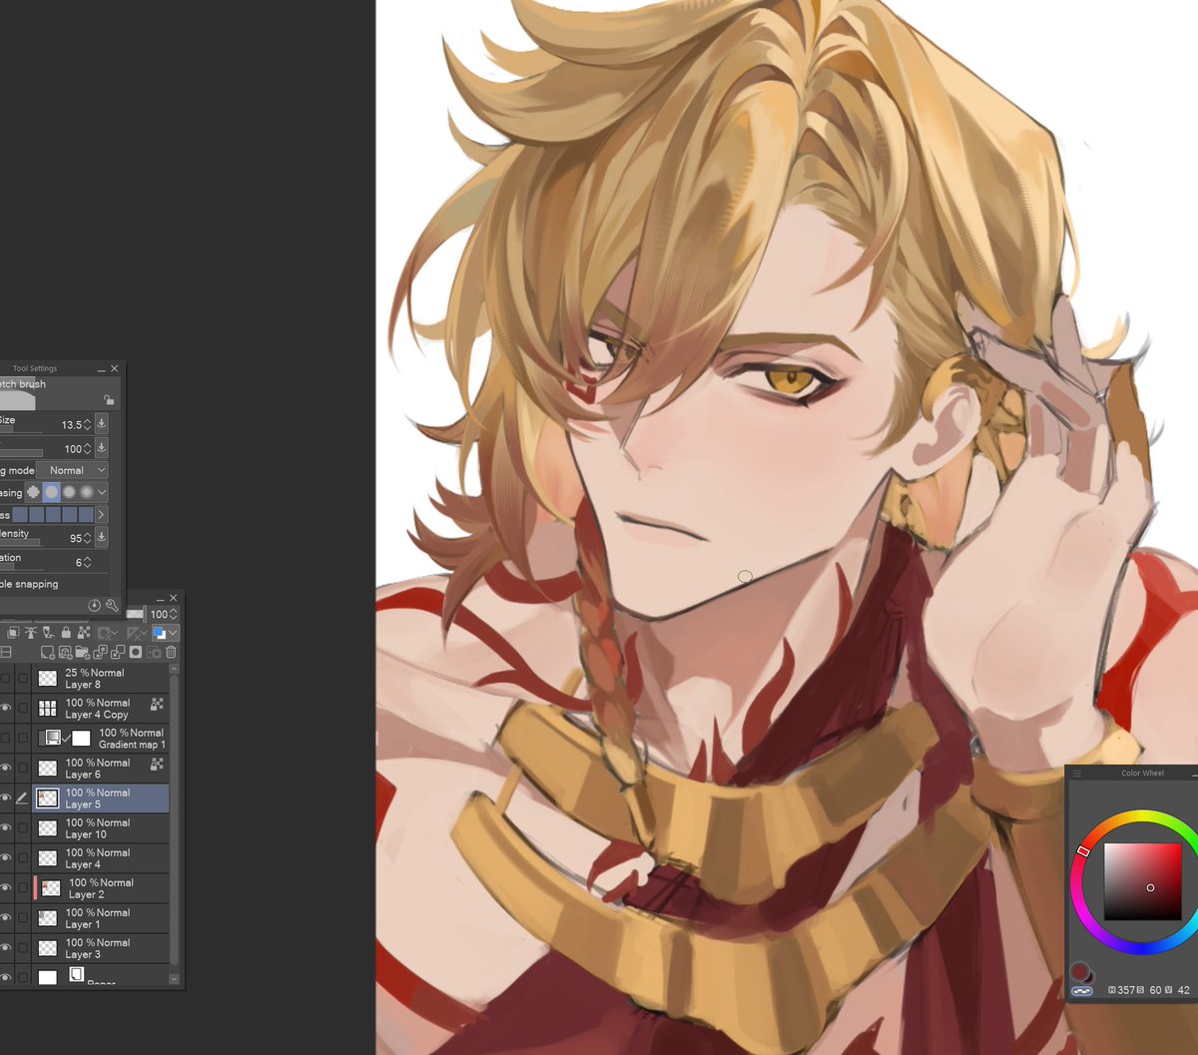The image size is (1198, 1055).
Task: Open sub tool detail with the wrench icon
Action: (112, 605)
